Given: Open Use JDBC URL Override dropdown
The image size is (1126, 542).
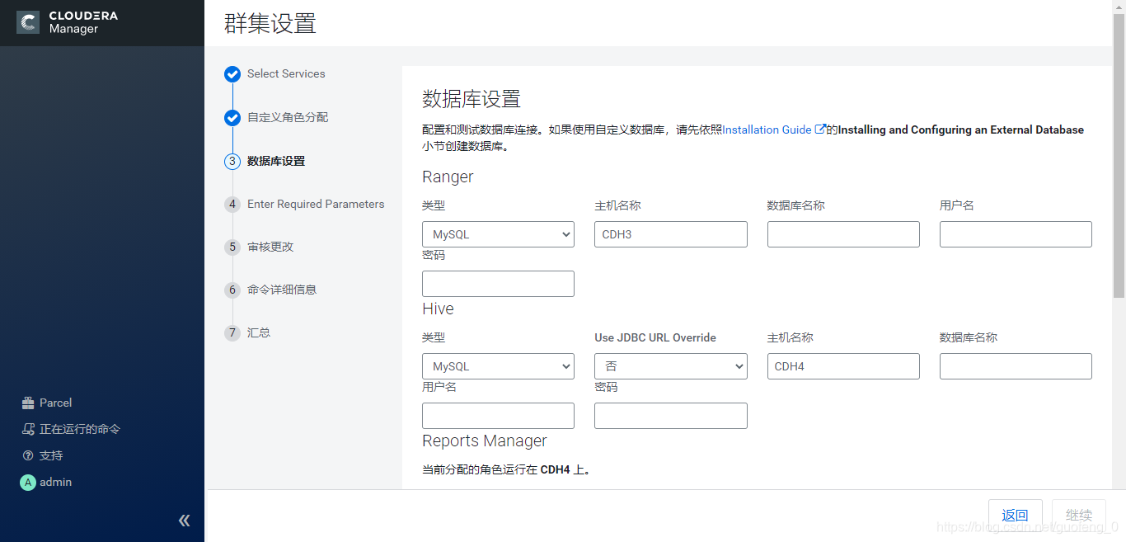Looking at the screenshot, I should [671, 366].
